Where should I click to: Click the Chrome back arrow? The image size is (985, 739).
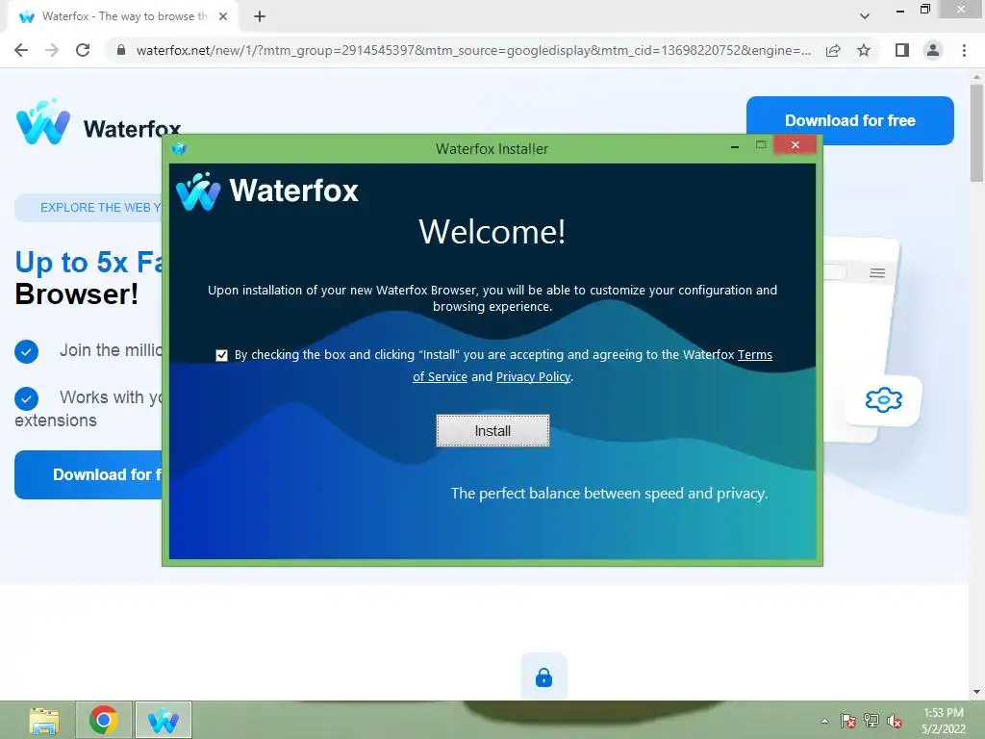21,50
